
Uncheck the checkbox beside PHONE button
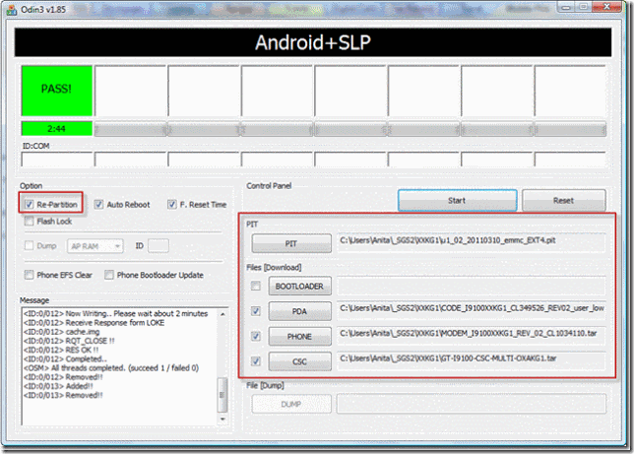pos(256,336)
